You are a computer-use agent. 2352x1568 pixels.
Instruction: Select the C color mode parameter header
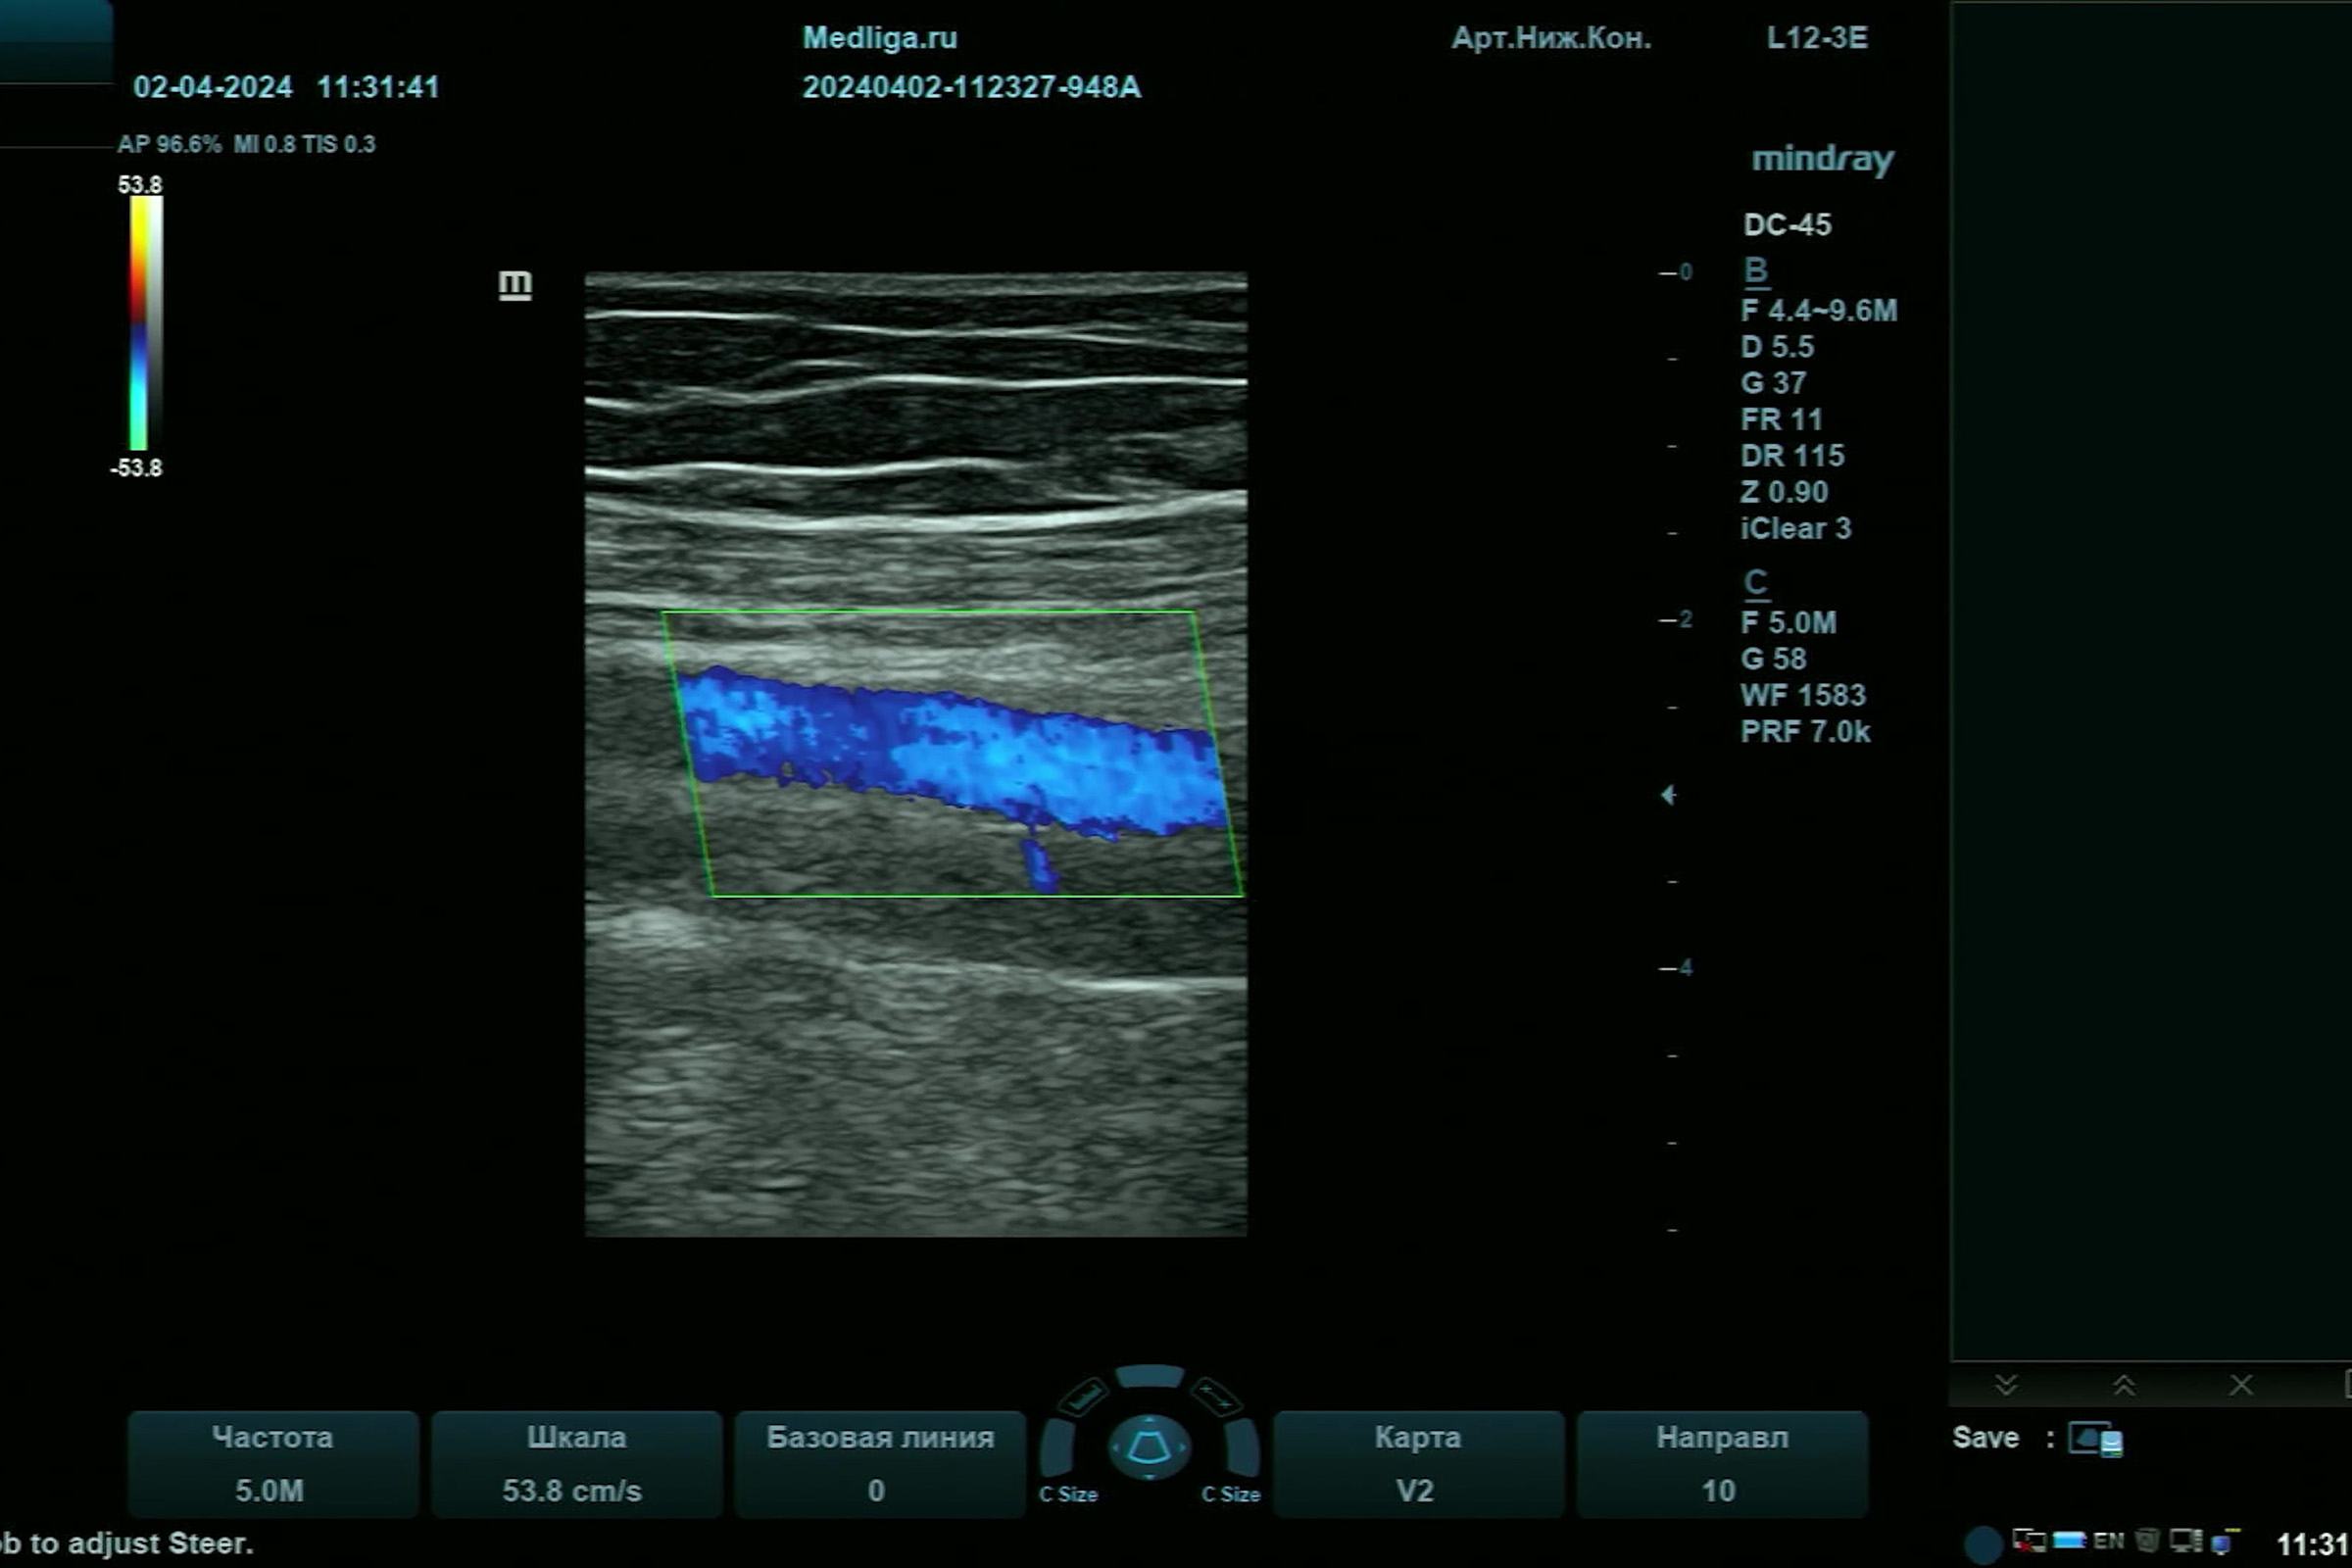coord(1755,582)
